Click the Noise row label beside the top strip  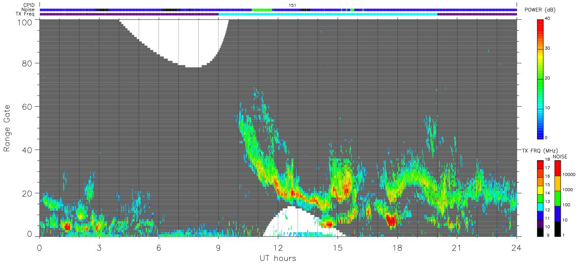[28, 9]
